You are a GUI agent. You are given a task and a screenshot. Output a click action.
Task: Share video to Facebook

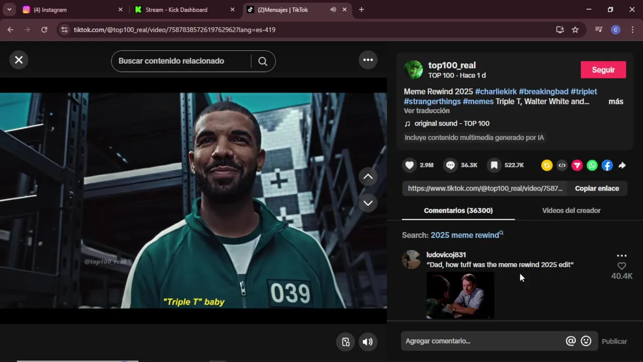point(607,165)
